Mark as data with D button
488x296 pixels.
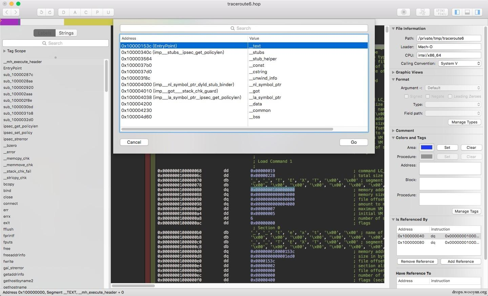tap(64, 12)
